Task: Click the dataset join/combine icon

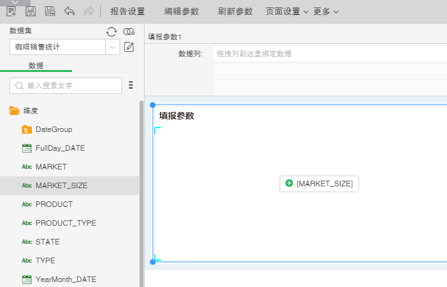Action: 129,32
